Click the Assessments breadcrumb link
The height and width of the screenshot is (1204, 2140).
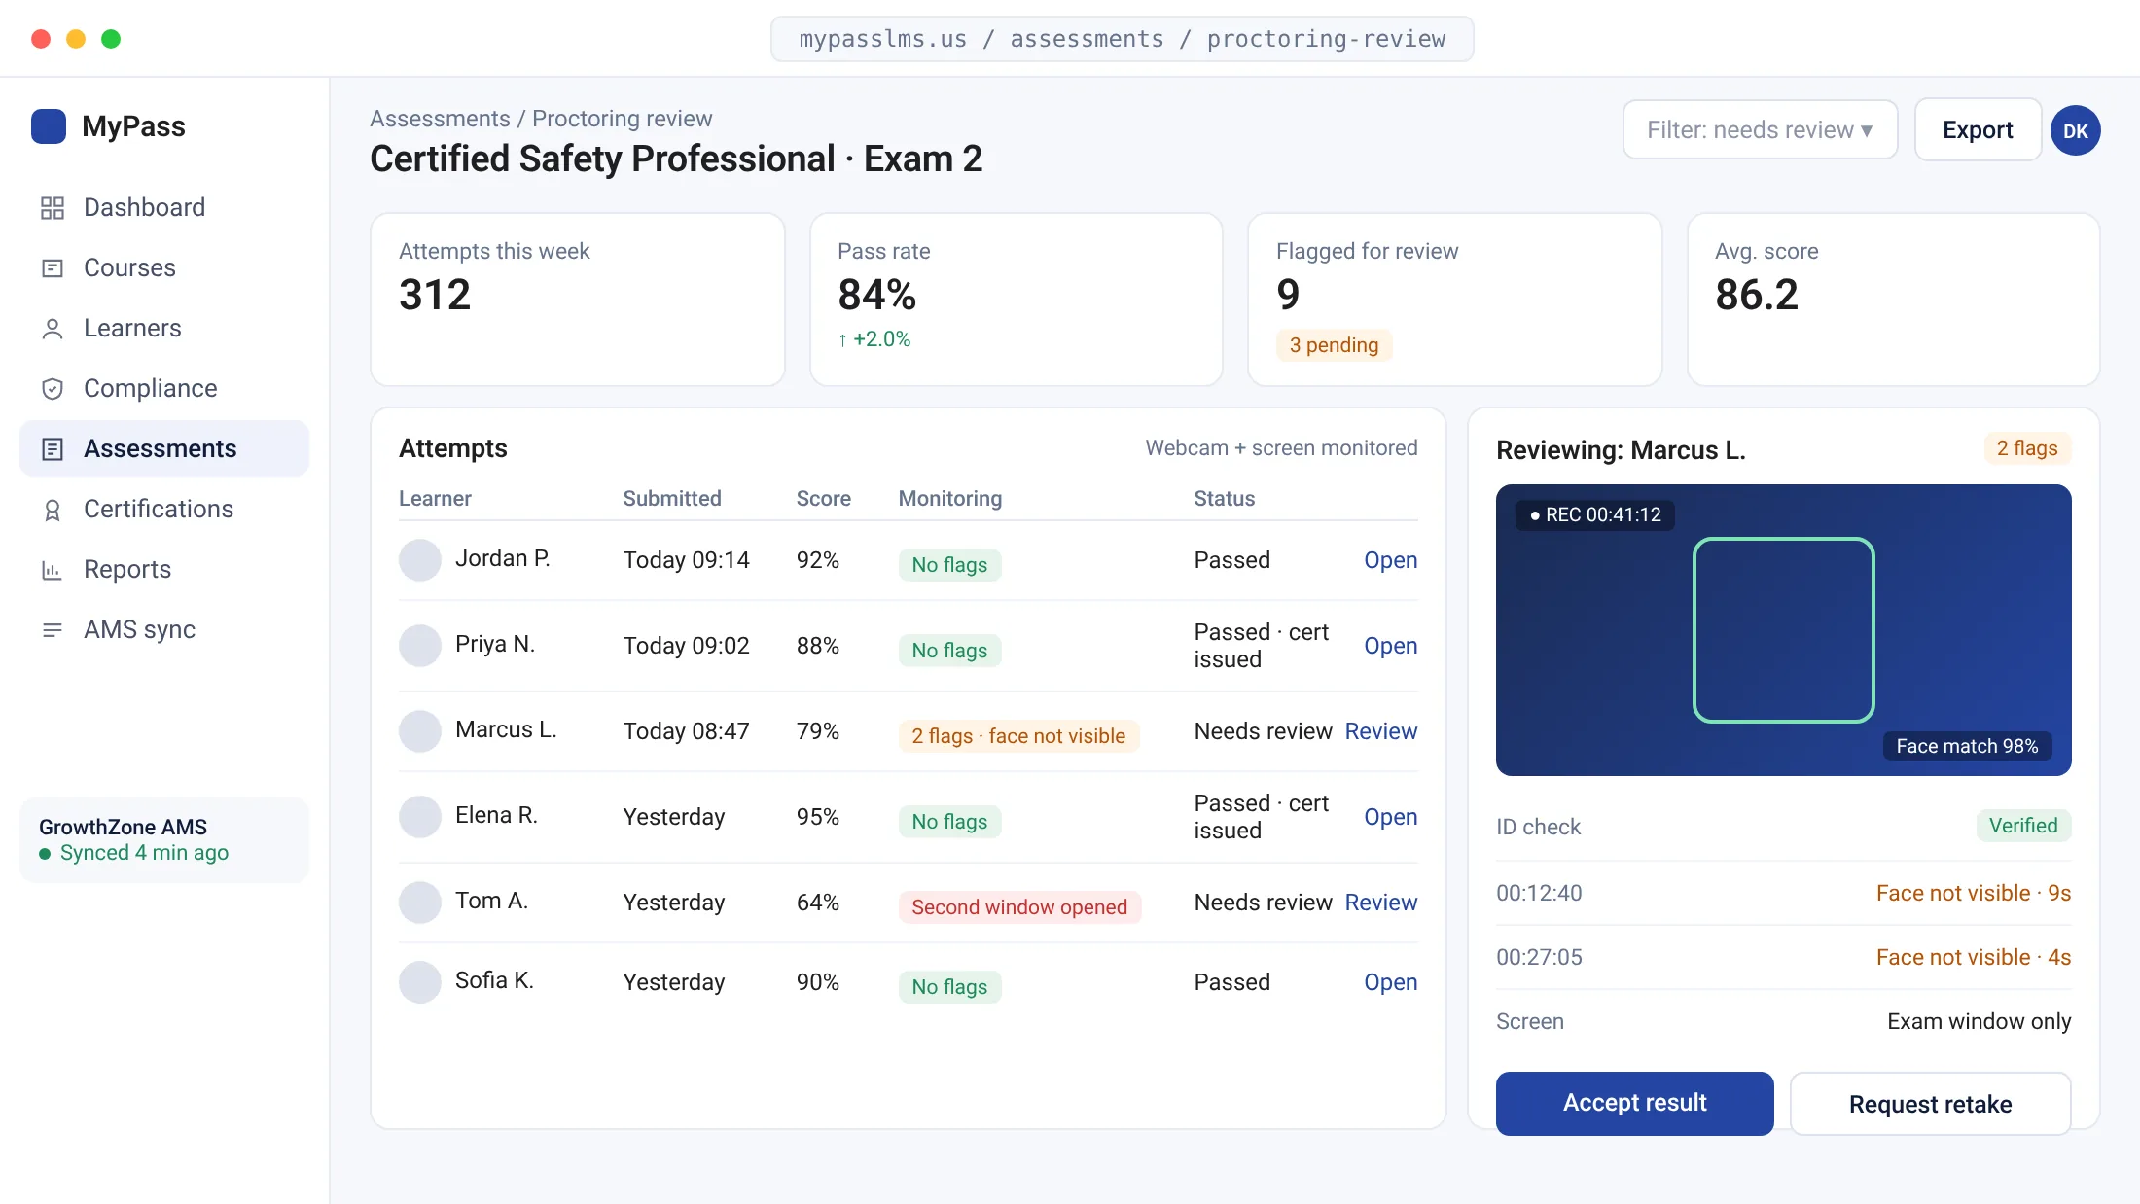[x=440, y=119]
